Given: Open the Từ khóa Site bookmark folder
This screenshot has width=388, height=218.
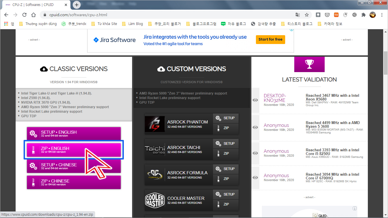Looking at the screenshot, I should (104, 24).
